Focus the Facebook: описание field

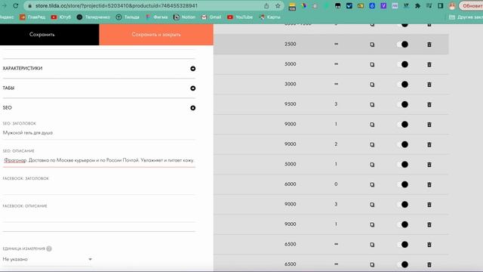point(99,215)
